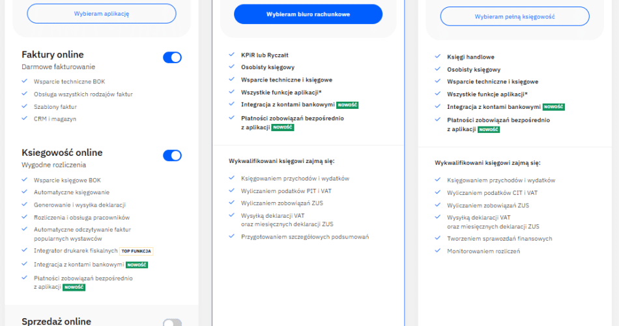Screen dimensions: 619x326
Task: Click 'Tworzeniem sprawozdań finansowych' list item
Action: 499,239
